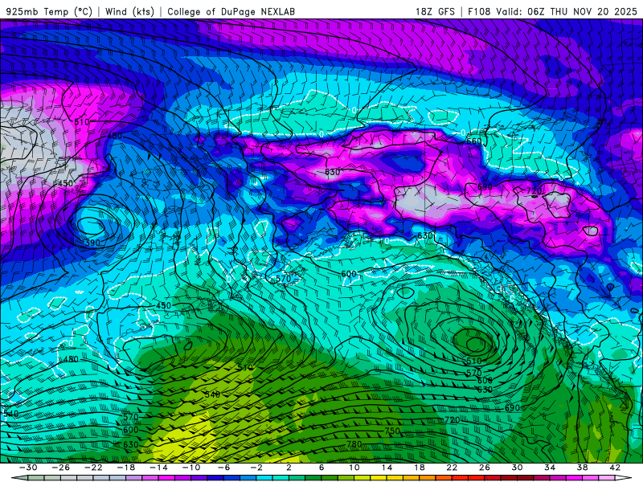643x482 pixels.
Task: Click the "925mb Temp (°C)" title text
Action: pos(49,11)
